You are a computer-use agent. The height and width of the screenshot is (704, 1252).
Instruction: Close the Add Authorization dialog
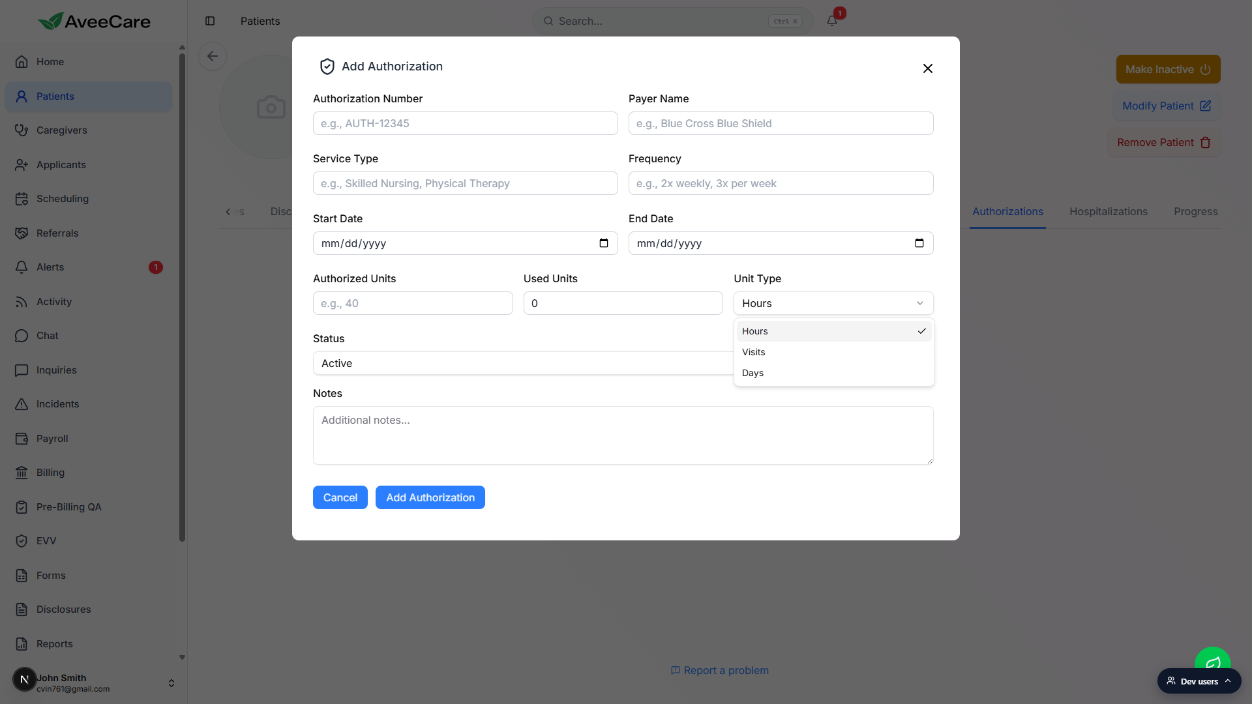click(x=928, y=68)
